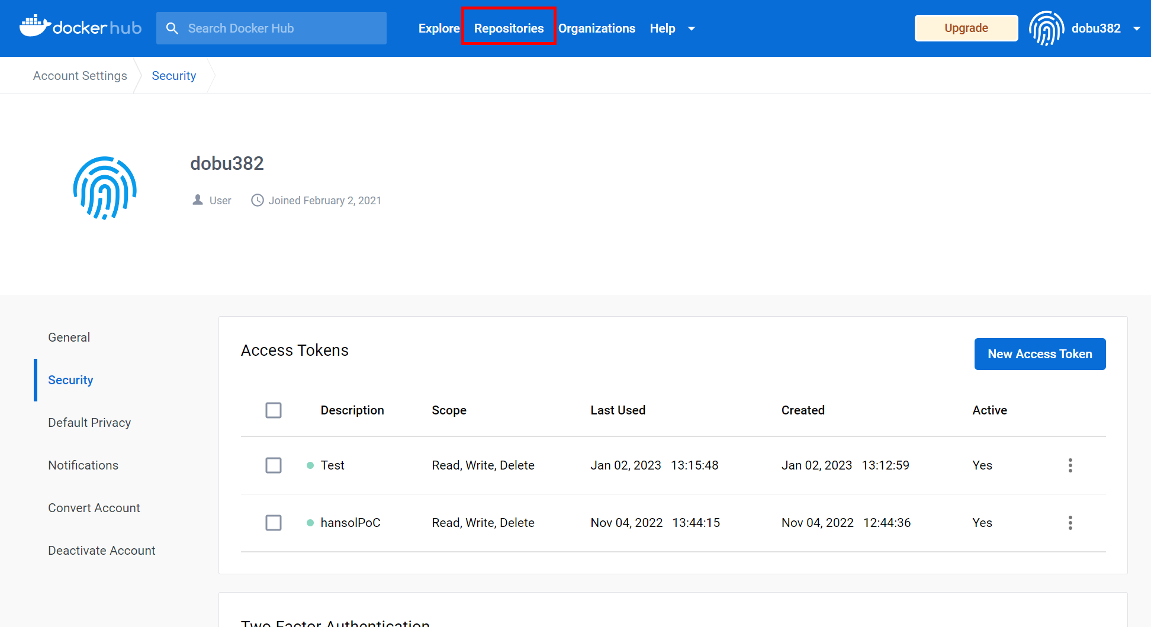Image resolution: width=1151 pixels, height=627 pixels.
Task: Click the clock icon beside Joined date
Action: pos(258,200)
